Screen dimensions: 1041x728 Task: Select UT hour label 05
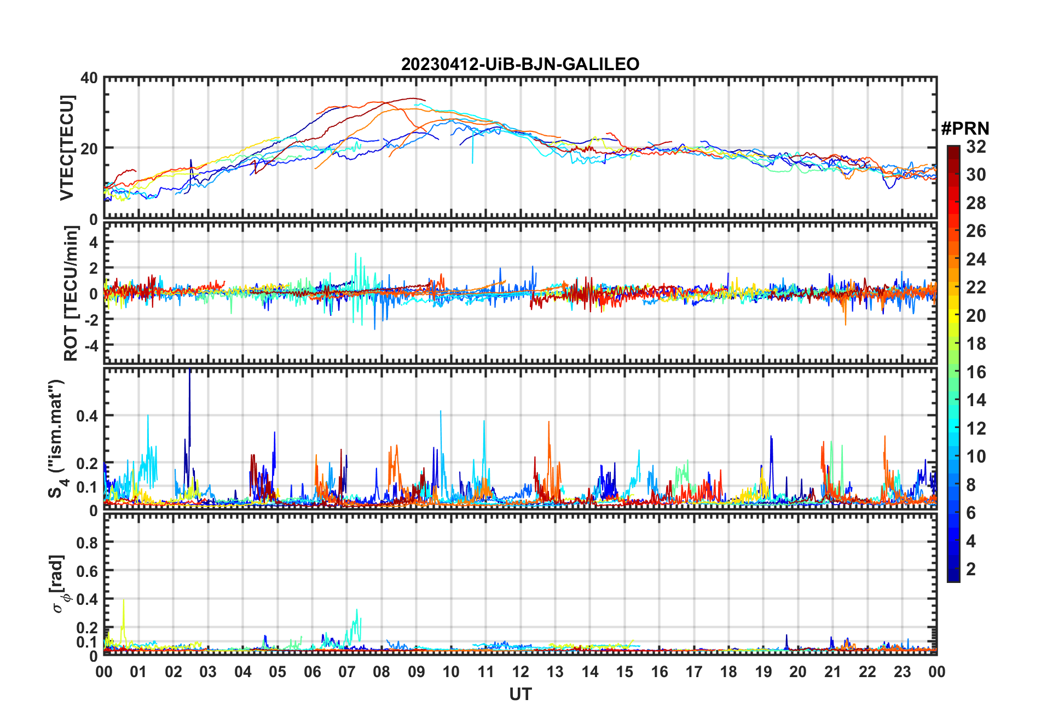pos(277,672)
